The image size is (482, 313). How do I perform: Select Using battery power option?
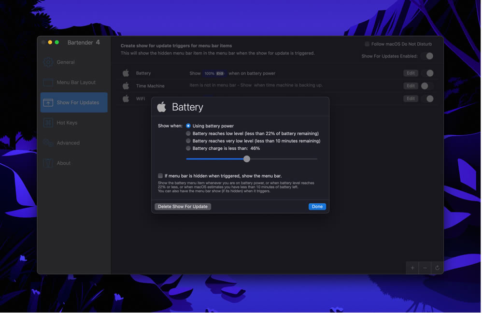[188, 126]
